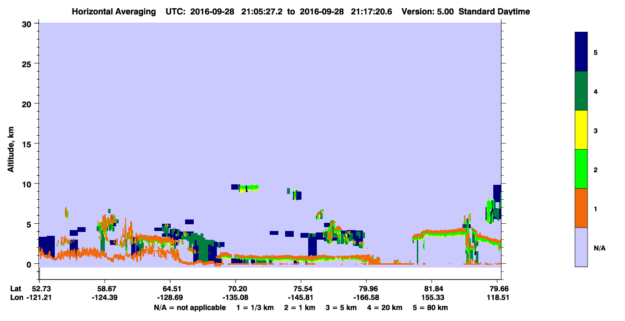This screenshot has width=625, height=321.
Task: Click the longitude value '118.51'
Action: point(498,297)
